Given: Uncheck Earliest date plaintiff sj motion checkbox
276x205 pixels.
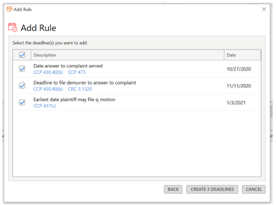Looking at the screenshot, I should coord(22,102).
